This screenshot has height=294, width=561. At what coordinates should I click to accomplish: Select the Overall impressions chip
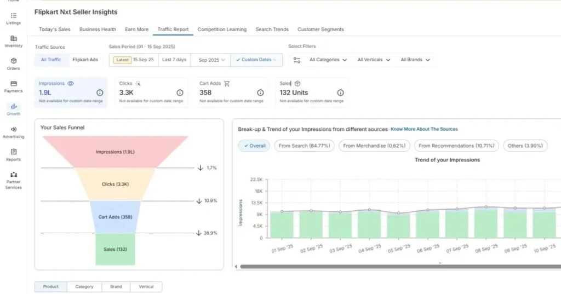pyautogui.click(x=254, y=146)
